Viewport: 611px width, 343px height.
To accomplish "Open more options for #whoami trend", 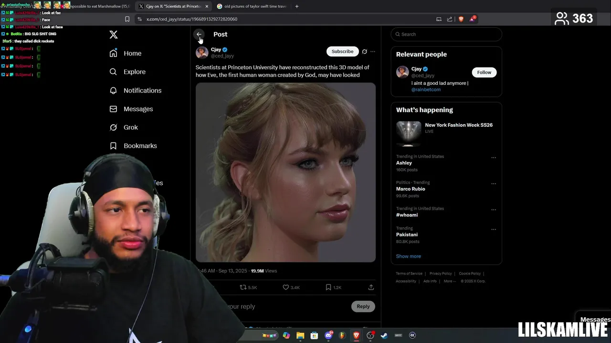I will pyautogui.click(x=494, y=210).
